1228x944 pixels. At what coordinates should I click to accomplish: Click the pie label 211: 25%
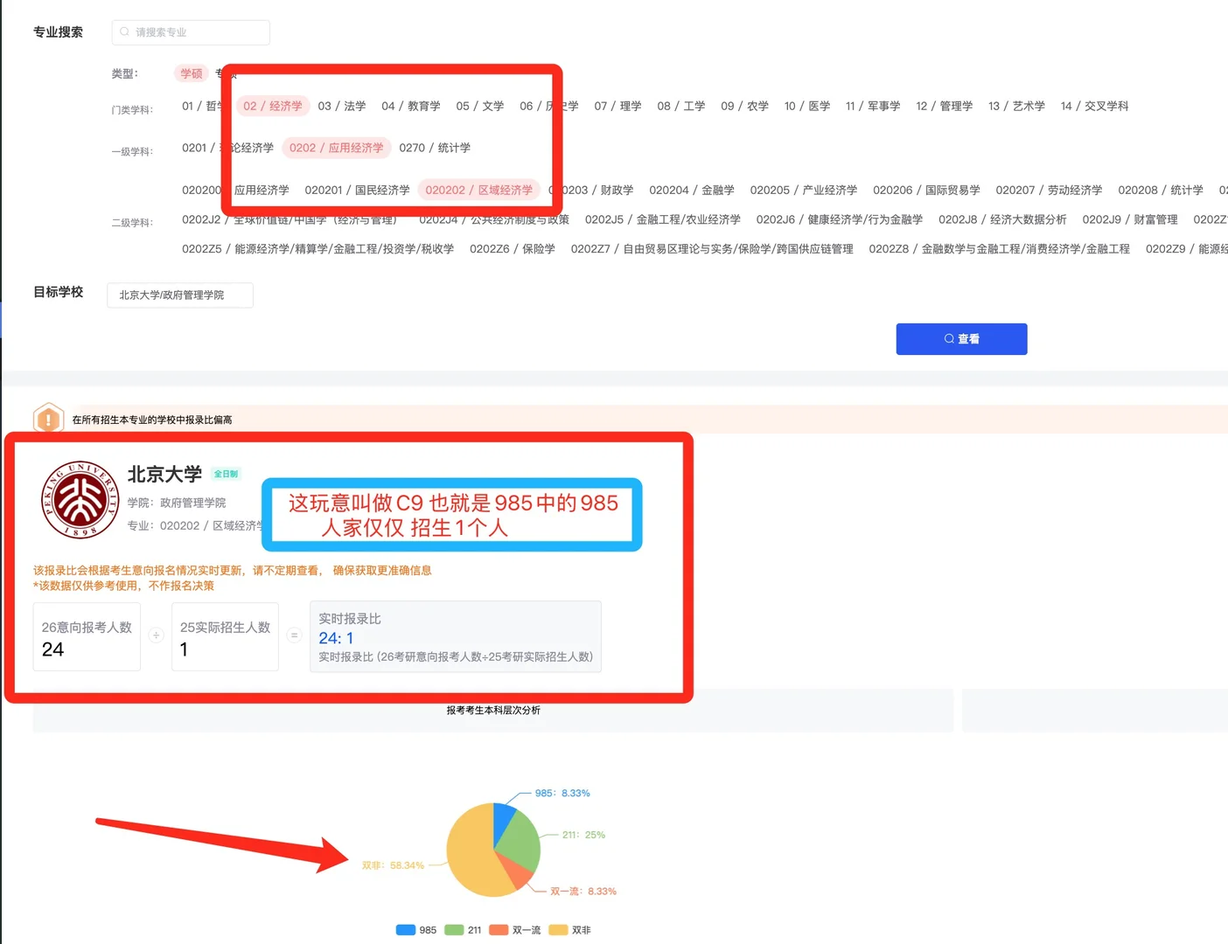click(583, 835)
